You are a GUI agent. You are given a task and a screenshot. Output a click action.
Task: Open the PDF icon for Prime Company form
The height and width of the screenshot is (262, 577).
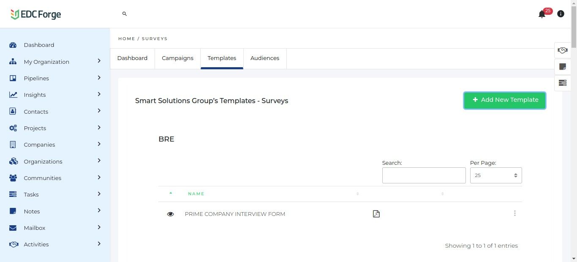[x=376, y=214]
